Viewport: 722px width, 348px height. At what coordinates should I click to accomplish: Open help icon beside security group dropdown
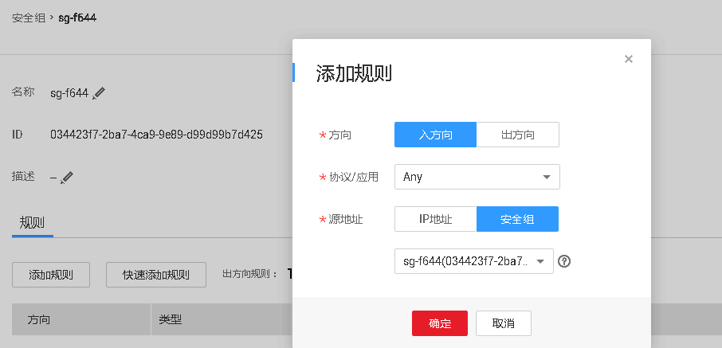point(564,261)
